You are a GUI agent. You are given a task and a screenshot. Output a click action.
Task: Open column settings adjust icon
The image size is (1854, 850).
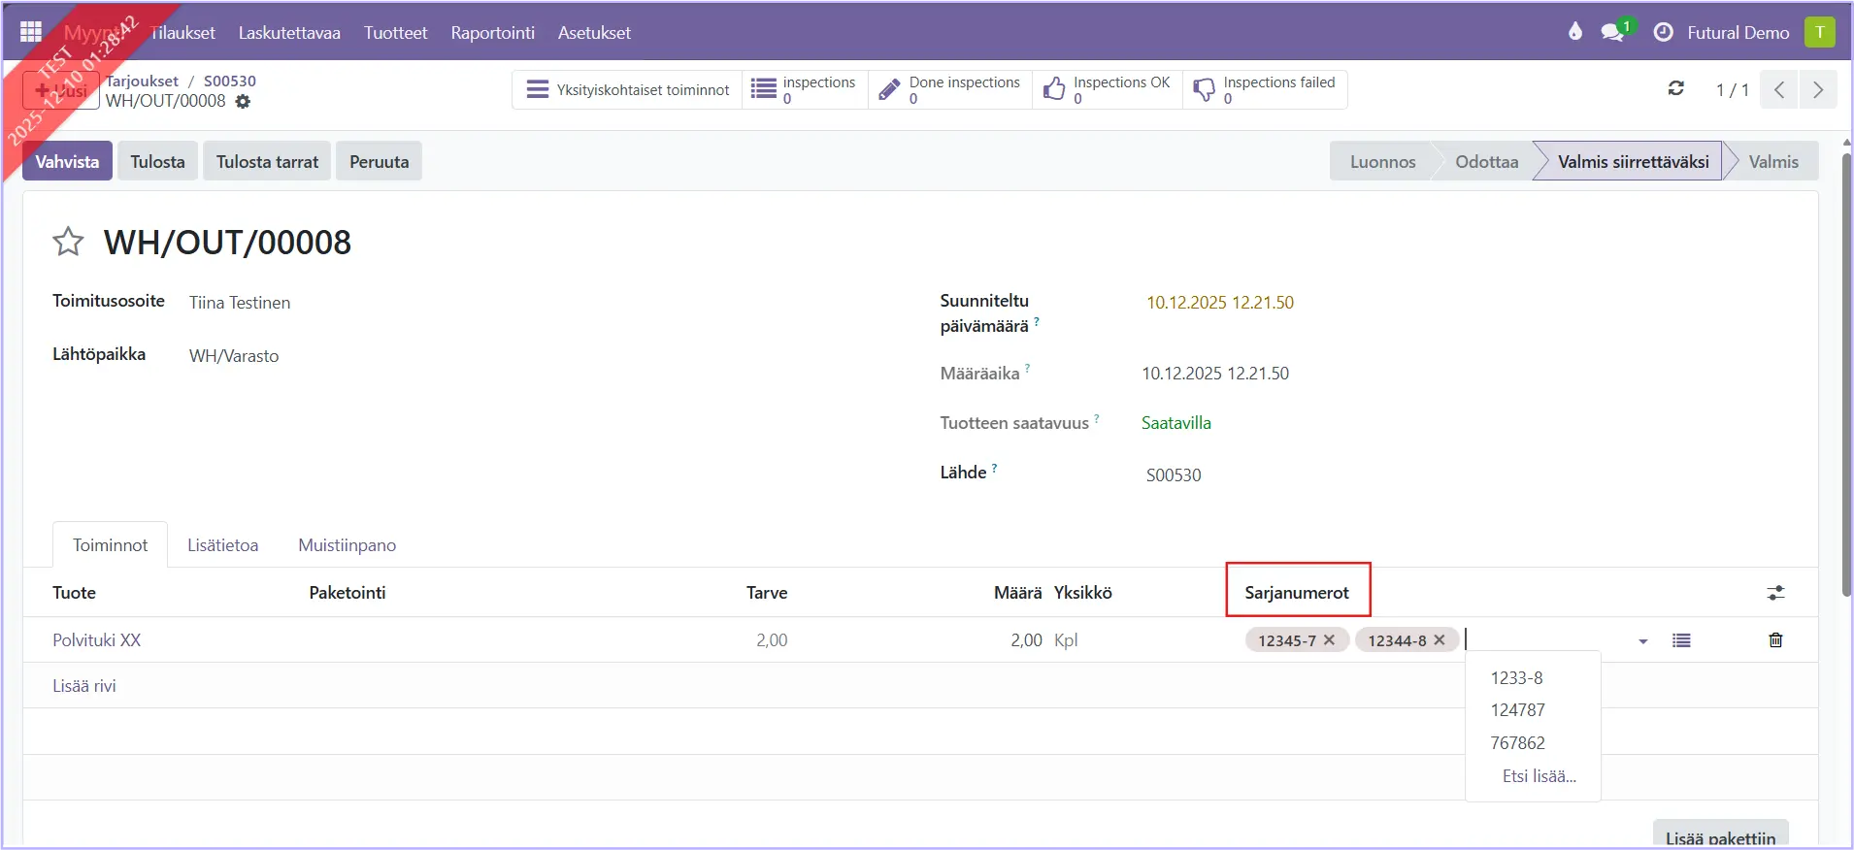coord(1775,593)
